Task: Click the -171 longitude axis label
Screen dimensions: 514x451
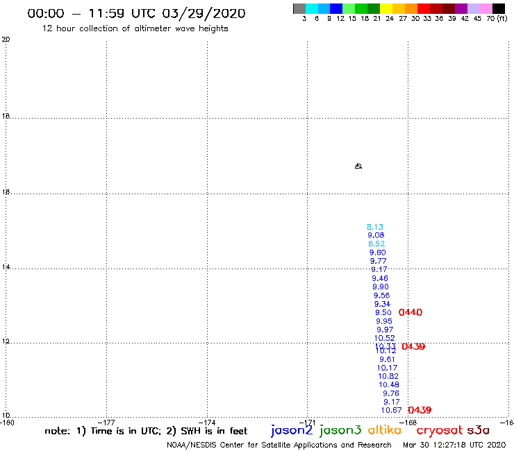Action: (307, 423)
